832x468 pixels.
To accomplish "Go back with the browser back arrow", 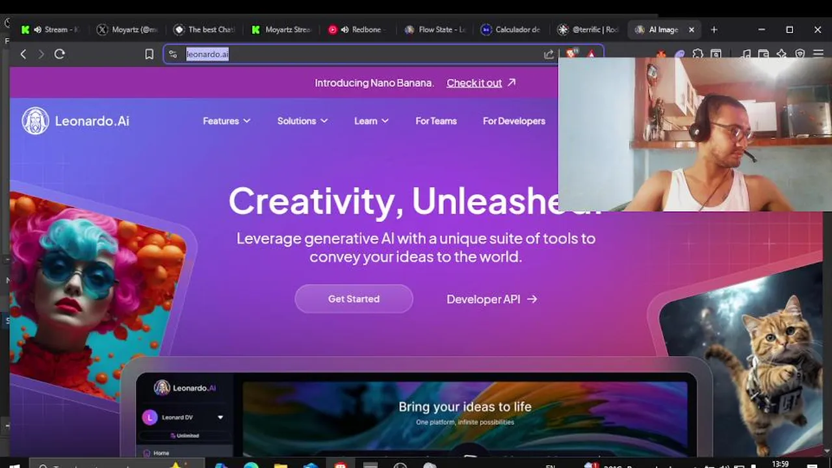I will coord(23,54).
